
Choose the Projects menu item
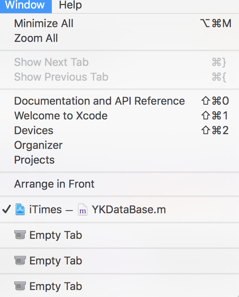click(x=34, y=160)
